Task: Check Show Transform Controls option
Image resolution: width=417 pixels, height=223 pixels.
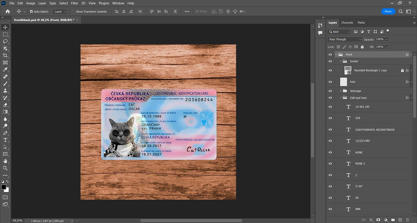Action: [x=73, y=12]
